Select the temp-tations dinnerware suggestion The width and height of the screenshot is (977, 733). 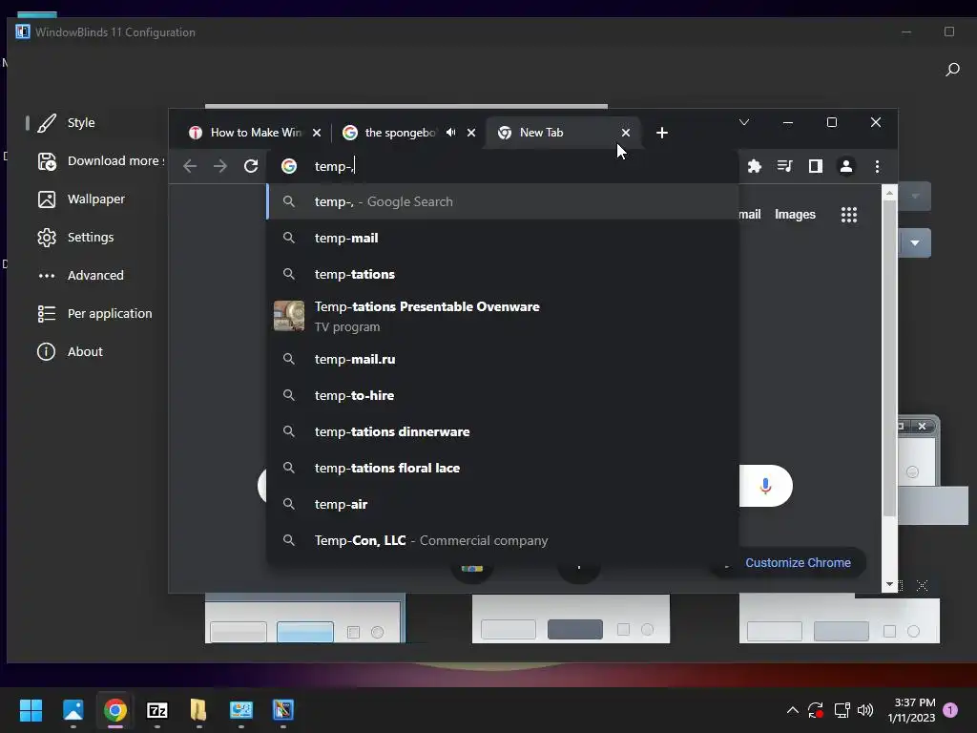pos(503,431)
